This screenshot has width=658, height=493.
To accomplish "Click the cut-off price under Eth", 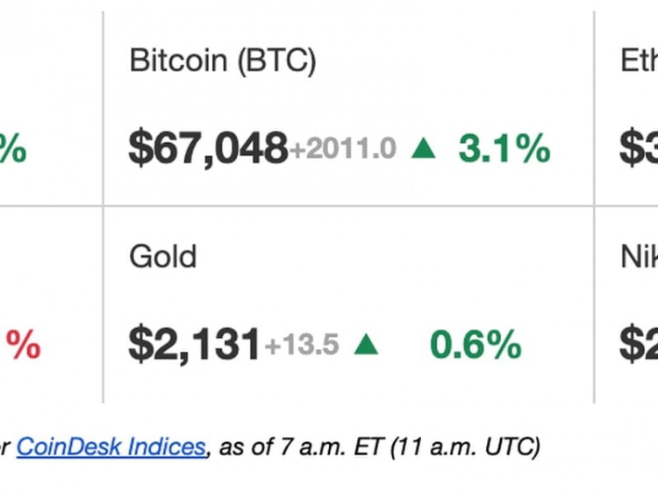I will tap(639, 148).
